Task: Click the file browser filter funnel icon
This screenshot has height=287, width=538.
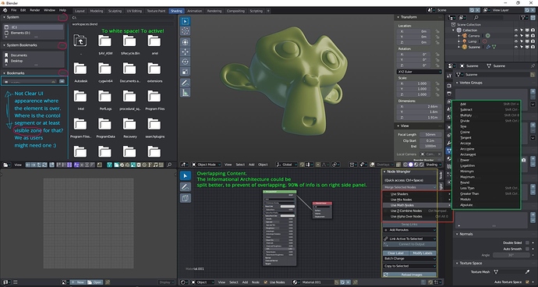Action: click(109, 165)
